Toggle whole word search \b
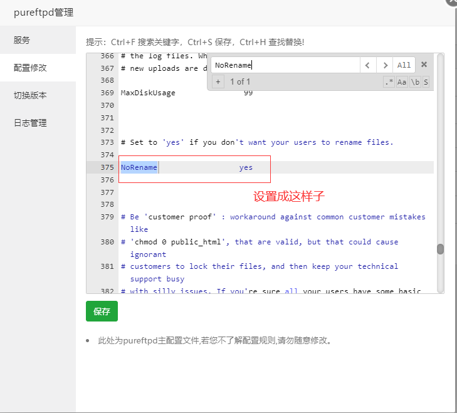Image resolution: width=457 pixels, height=413 pixels. (415, 82)
